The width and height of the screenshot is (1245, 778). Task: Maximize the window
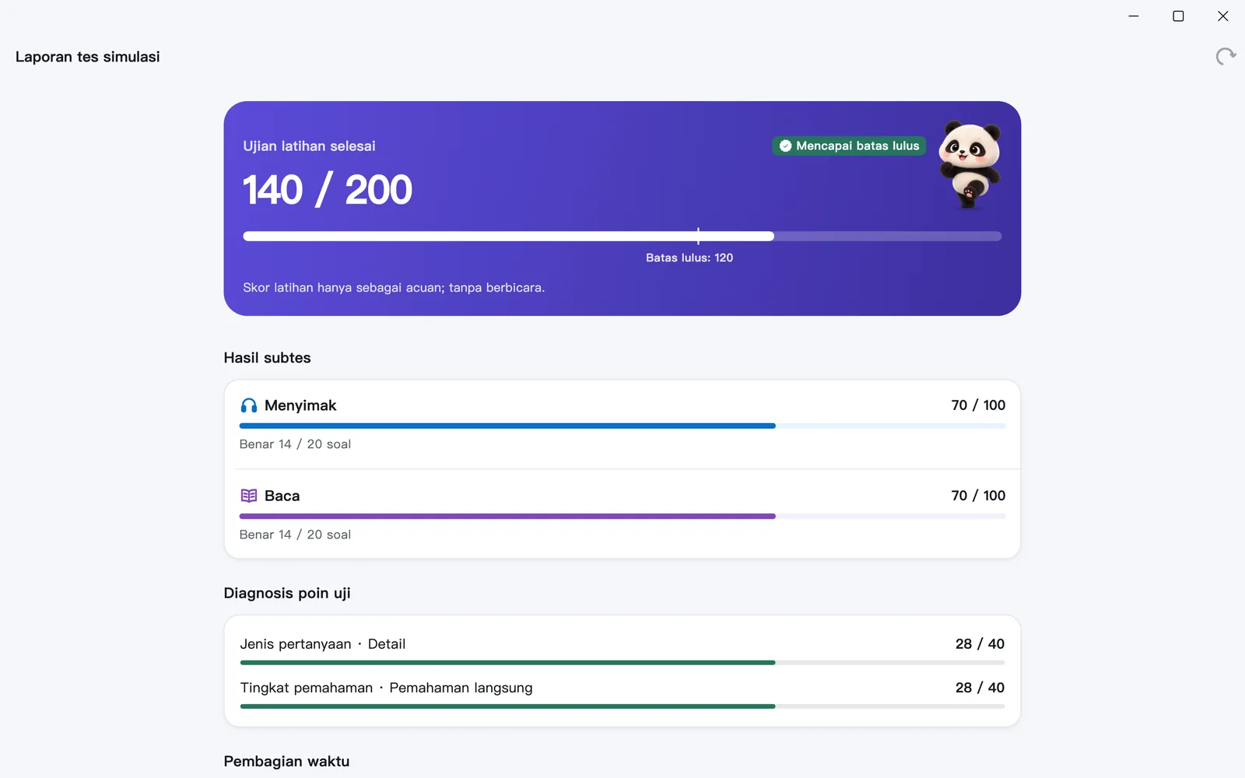pos(1178,16)
